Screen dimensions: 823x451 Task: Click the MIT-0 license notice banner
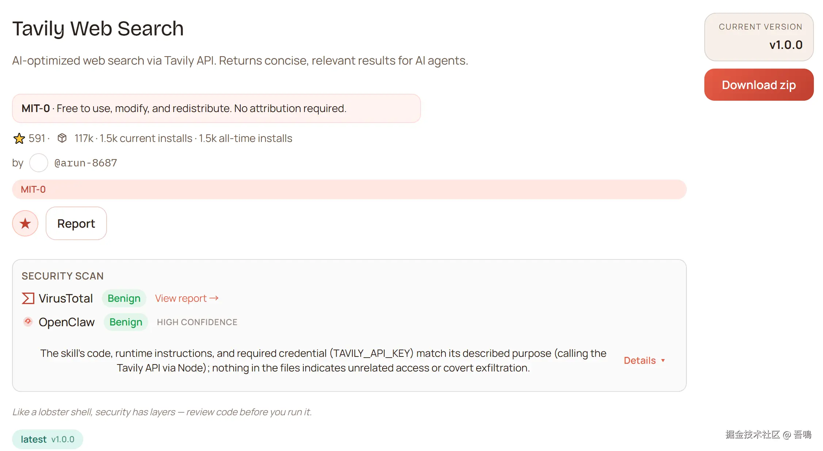[x=216, y=108]
